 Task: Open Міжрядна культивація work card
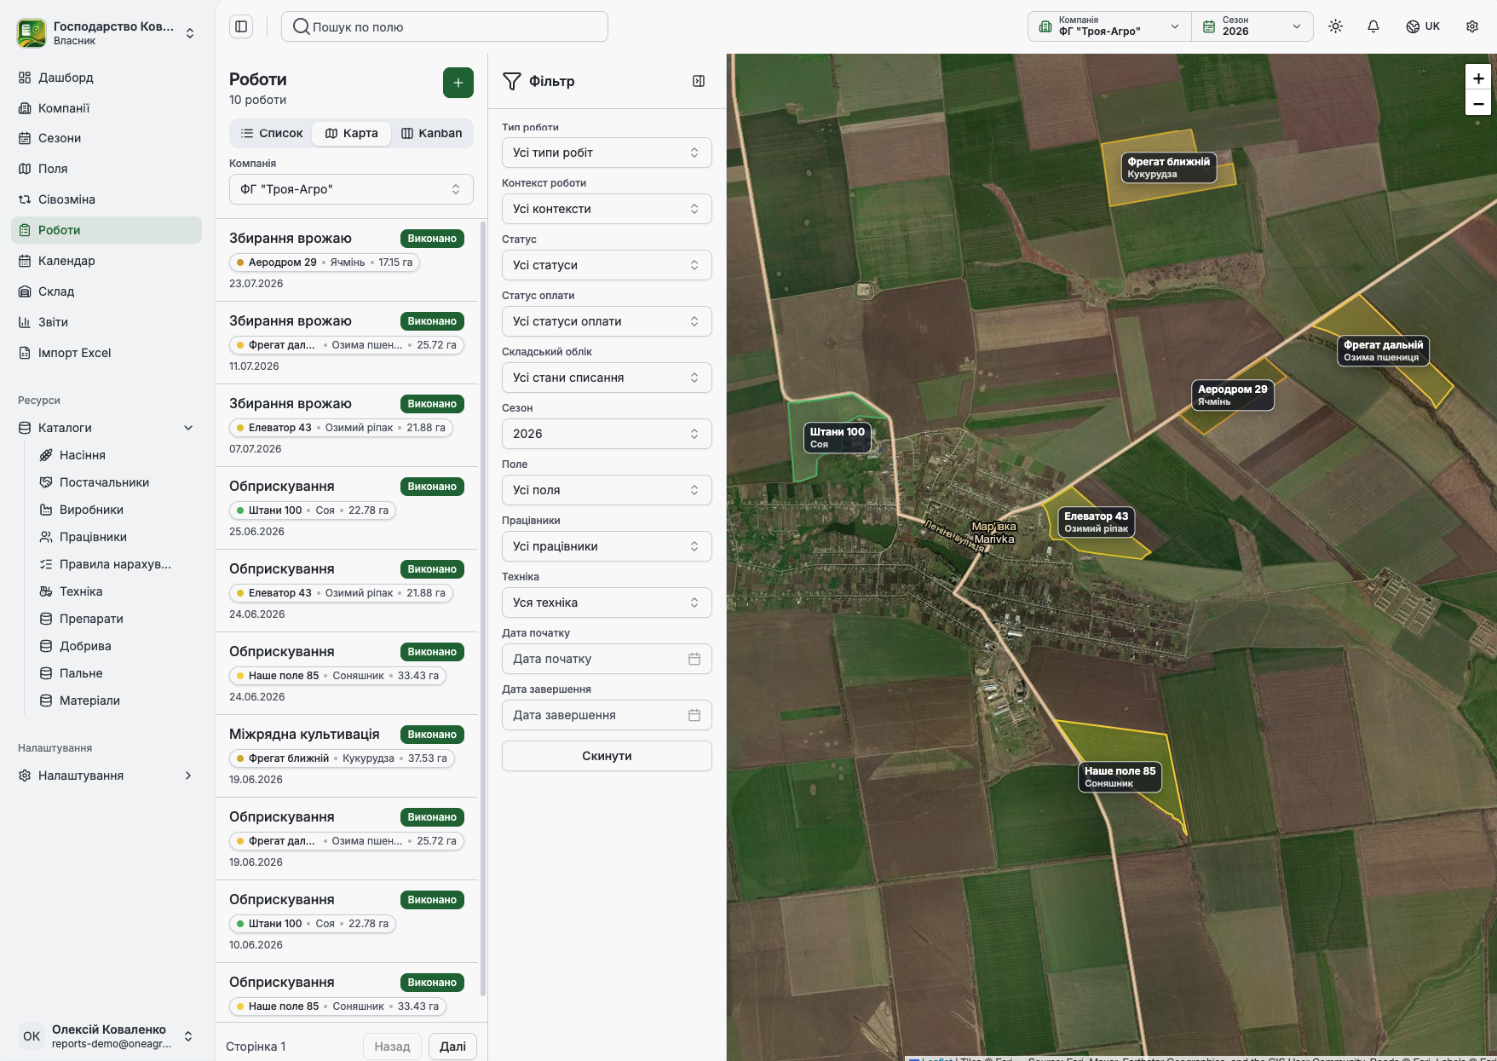(x=347, y=756)
